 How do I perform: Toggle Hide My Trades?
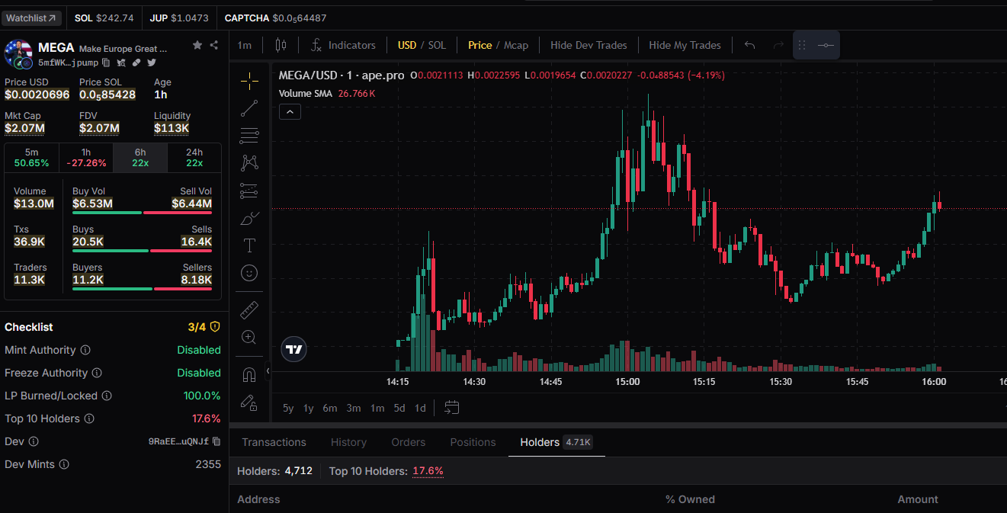(x=685, y=45)
